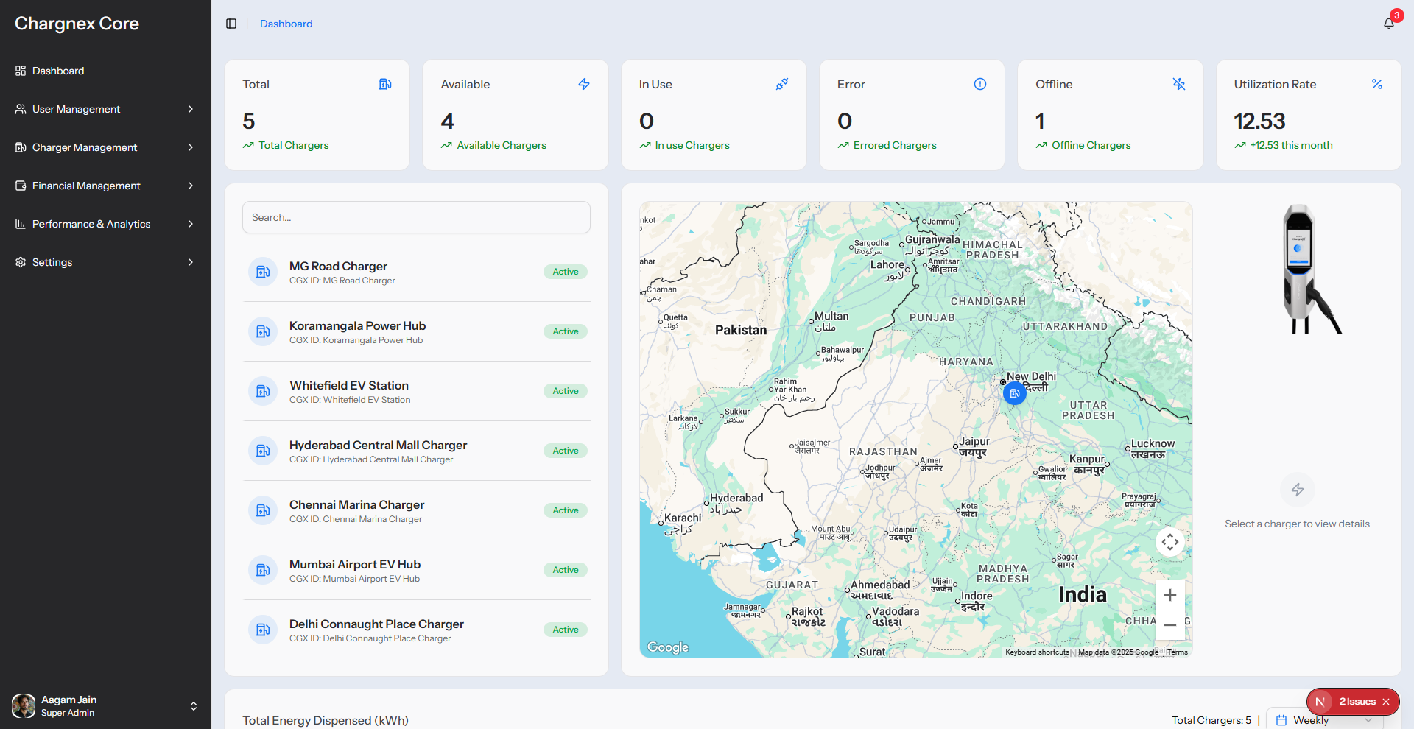Click the charger marker on New Delhi
Screen dimensions: 1414x729
(1015, 393)
